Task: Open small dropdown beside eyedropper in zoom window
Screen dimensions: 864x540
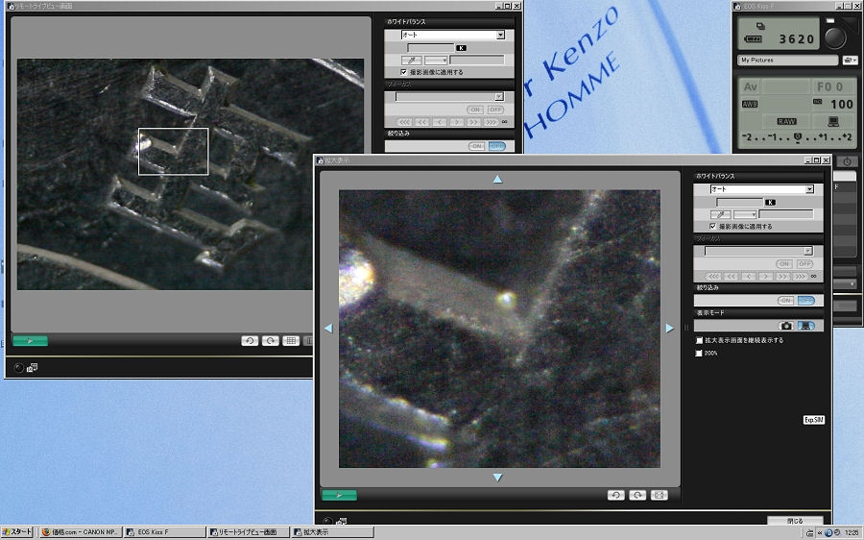Action: (x=745, y=214)
